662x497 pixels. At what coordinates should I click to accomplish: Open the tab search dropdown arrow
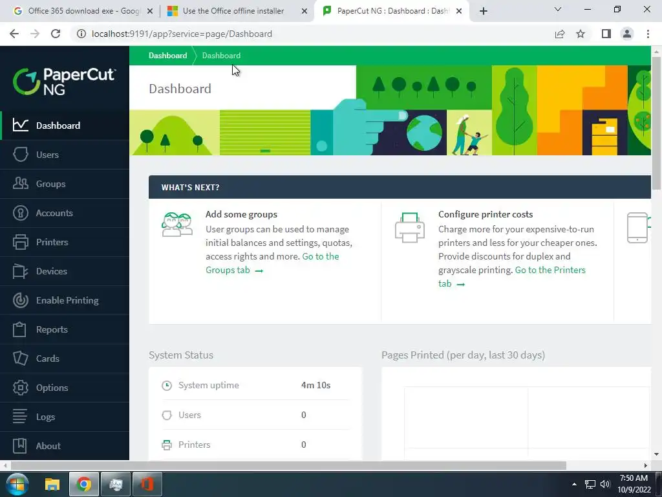pos(558,9)
